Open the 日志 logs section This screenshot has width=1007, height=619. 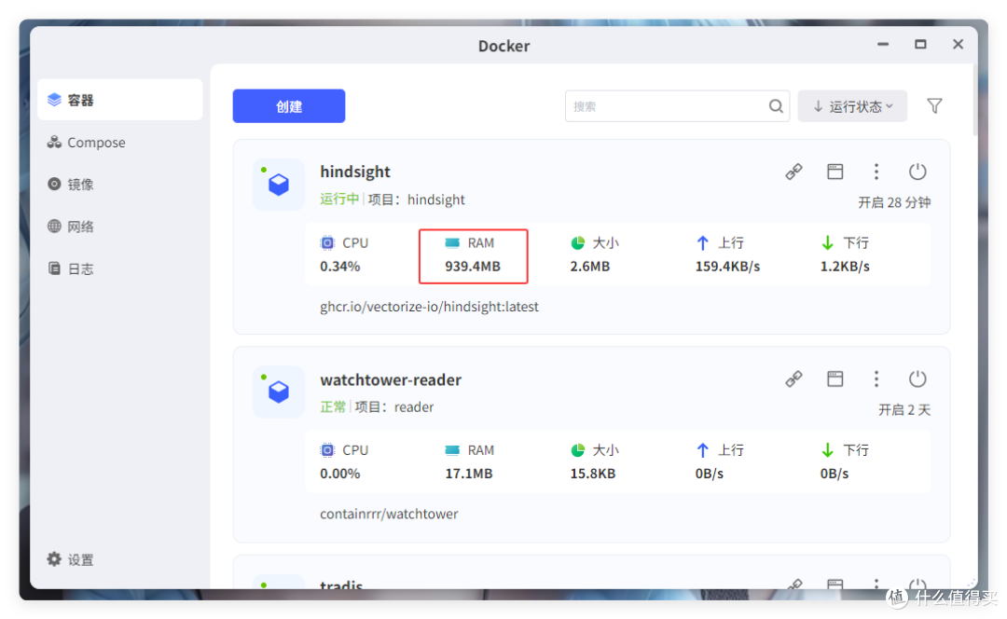click(120, 268)
